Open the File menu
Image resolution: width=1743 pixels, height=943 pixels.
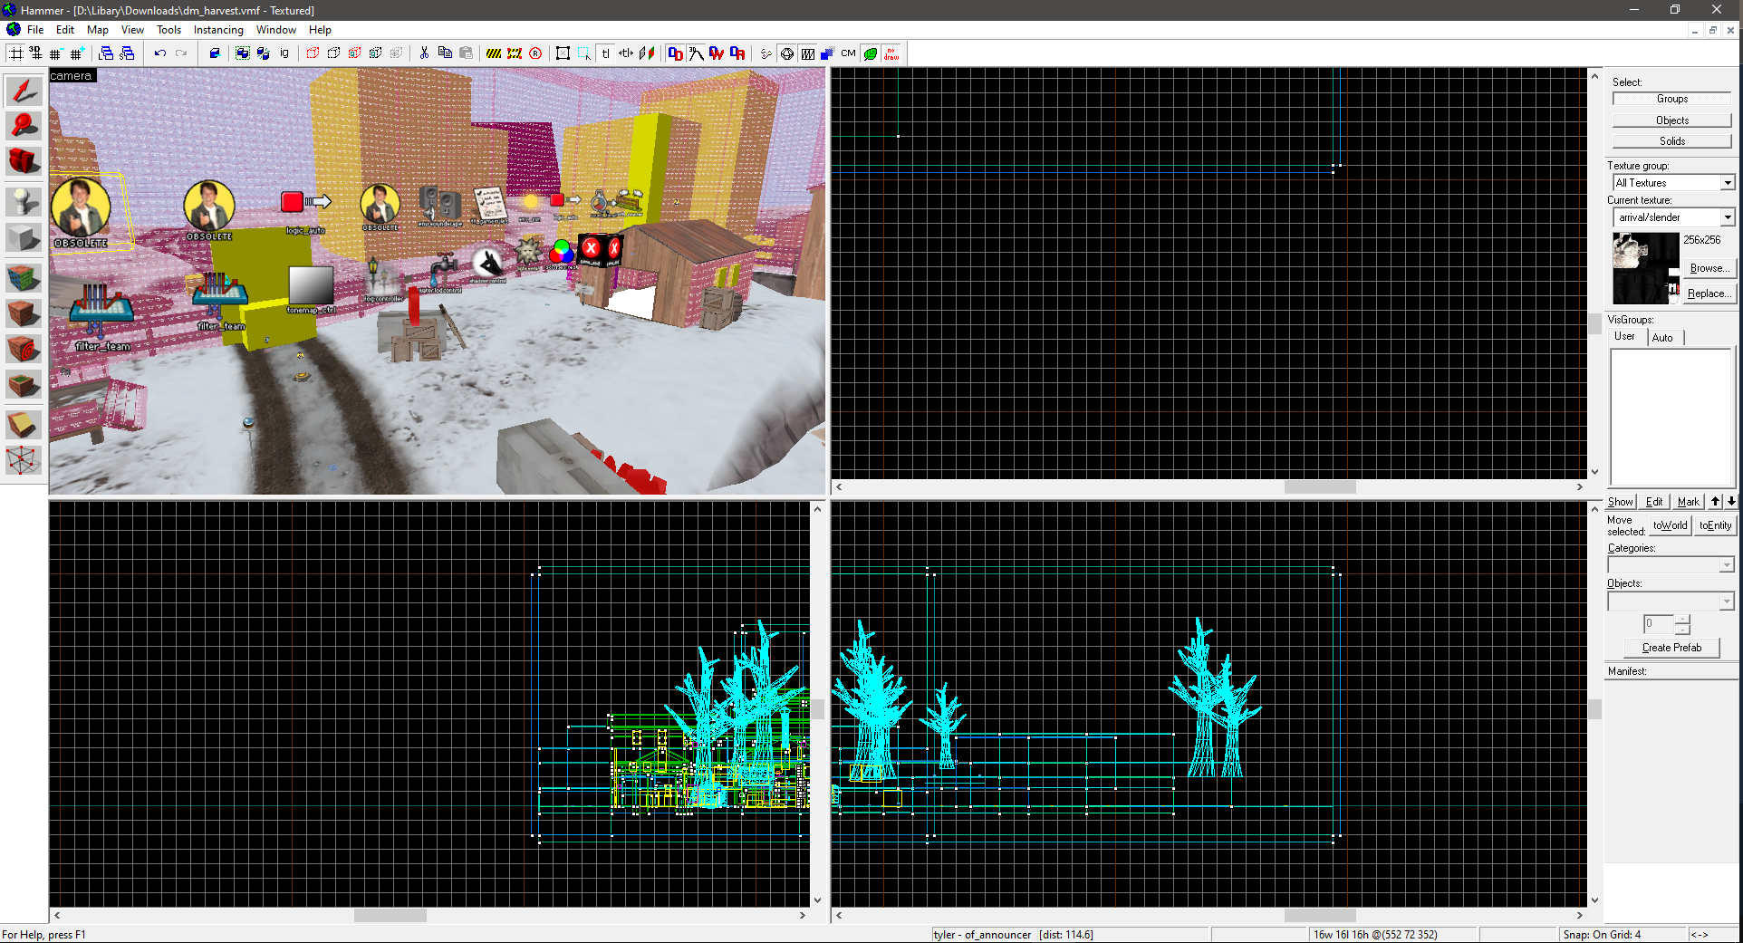point(35,30)
